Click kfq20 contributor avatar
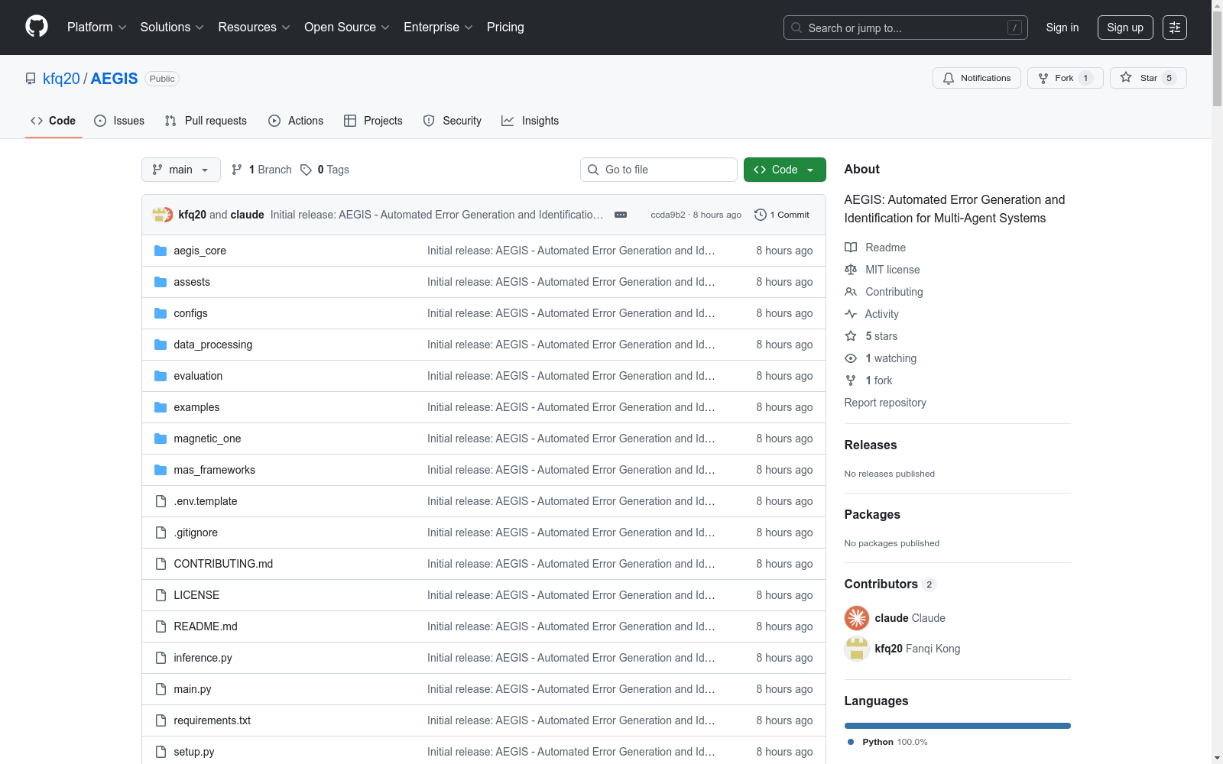The width and height of the screenshot is (1223, 764). point(857,649)
